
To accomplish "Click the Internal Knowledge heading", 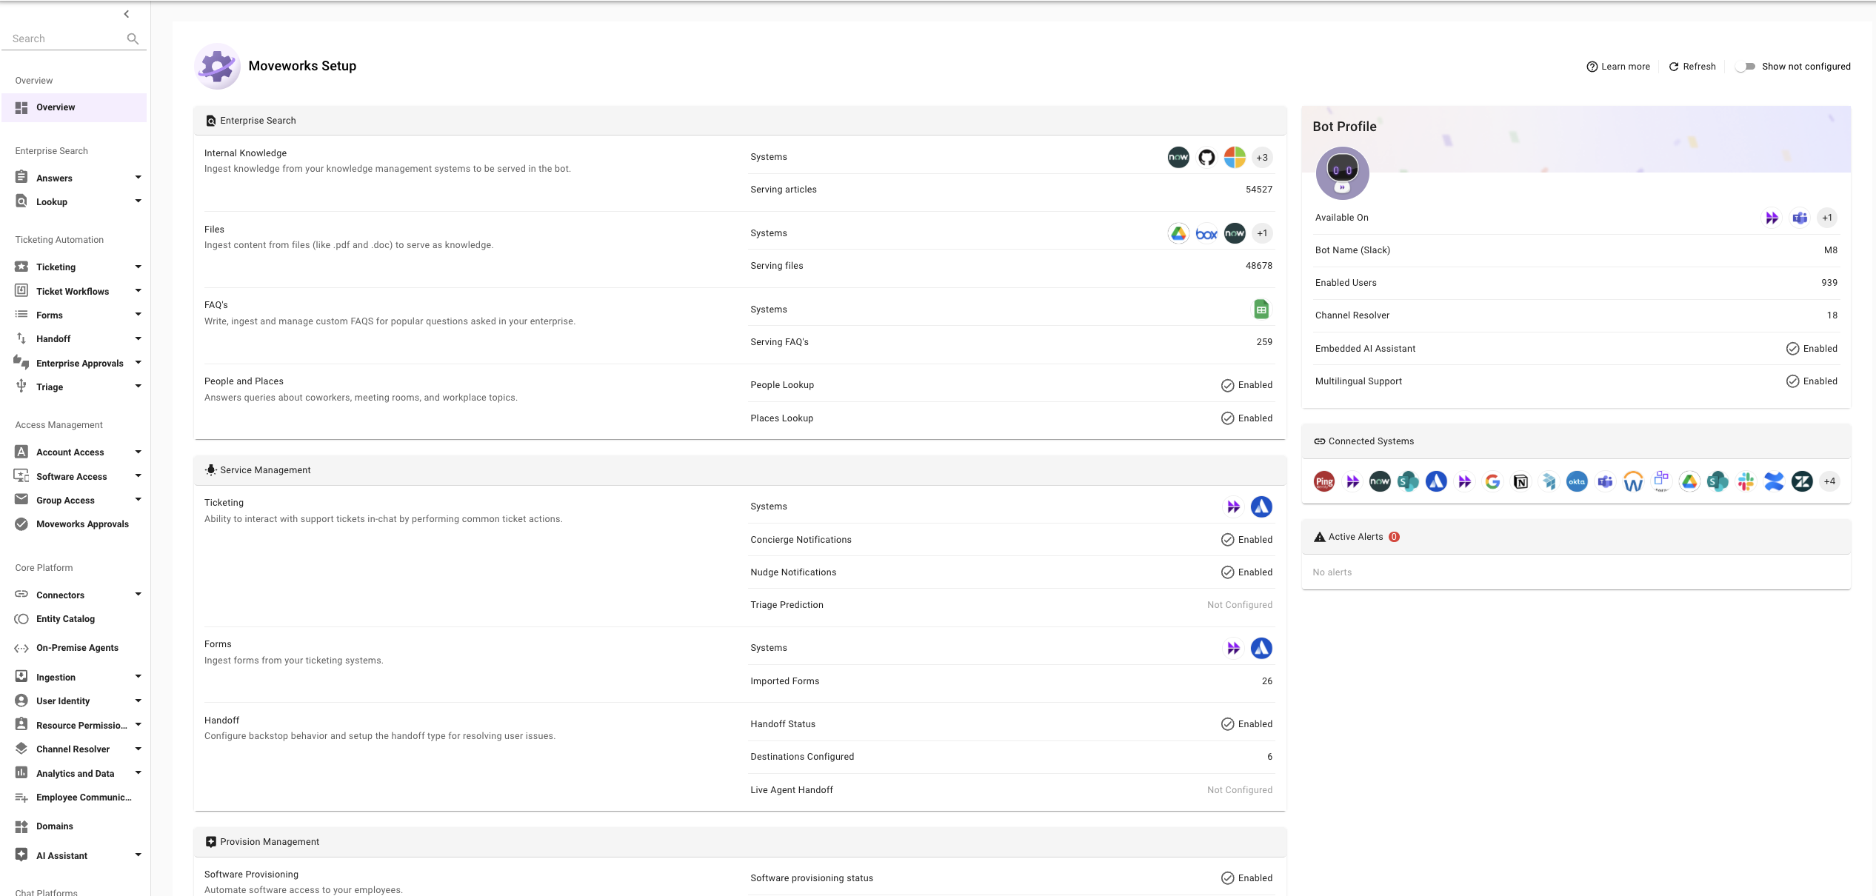I will tap(245, 153).
